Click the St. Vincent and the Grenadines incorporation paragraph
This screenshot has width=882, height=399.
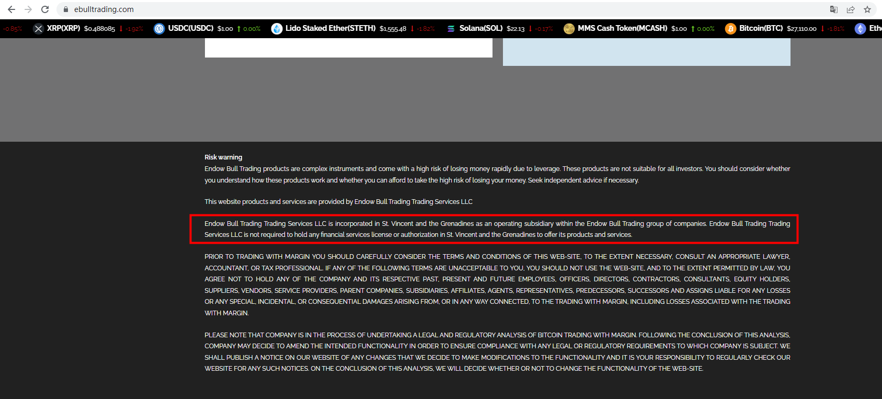[497, 229]
